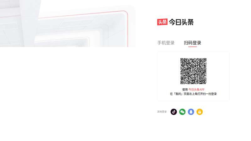Viewport: 251px width, 141px height.
Task: Click the red underline below 扫码登录
Action: coord(193,47)
